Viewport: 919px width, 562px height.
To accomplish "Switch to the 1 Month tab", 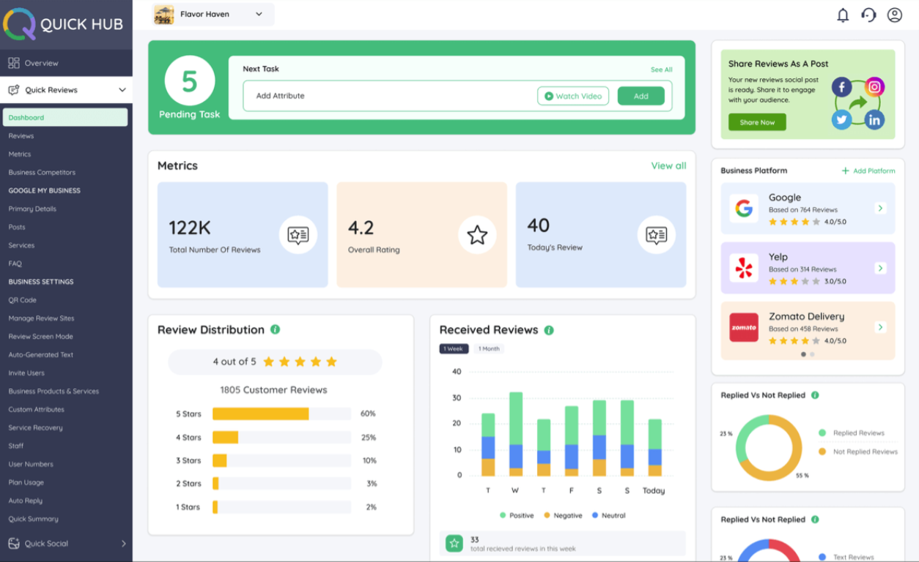I will click(489, 348).
